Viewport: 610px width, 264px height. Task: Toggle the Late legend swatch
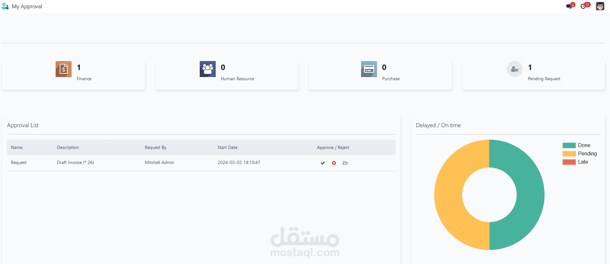pos(569,162)
